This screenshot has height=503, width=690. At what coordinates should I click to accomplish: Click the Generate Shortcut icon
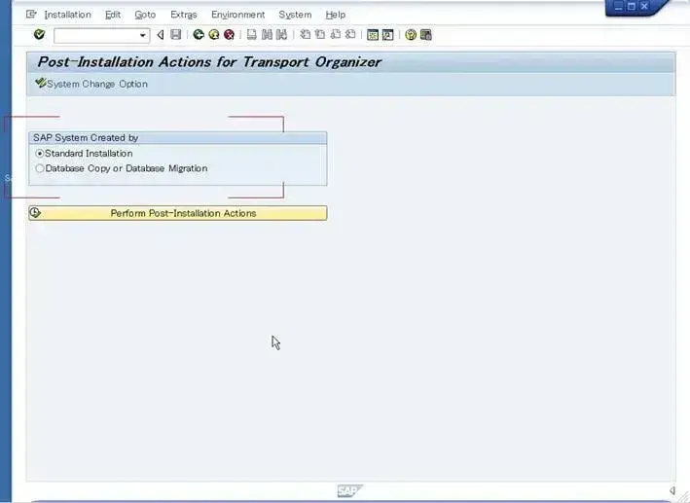(x=387, y=35)
